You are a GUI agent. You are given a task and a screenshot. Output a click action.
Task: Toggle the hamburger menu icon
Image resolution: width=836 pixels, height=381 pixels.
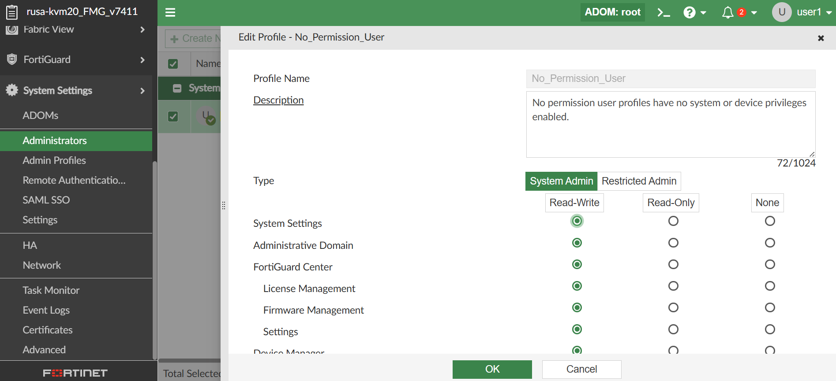point(170,12)
